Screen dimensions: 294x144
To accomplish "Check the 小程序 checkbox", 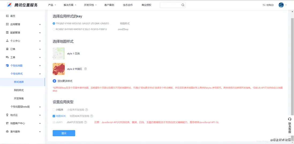I will 54,110.
